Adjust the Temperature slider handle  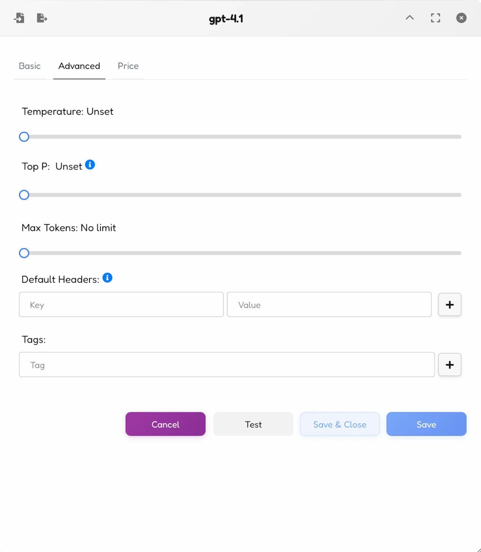24,136
